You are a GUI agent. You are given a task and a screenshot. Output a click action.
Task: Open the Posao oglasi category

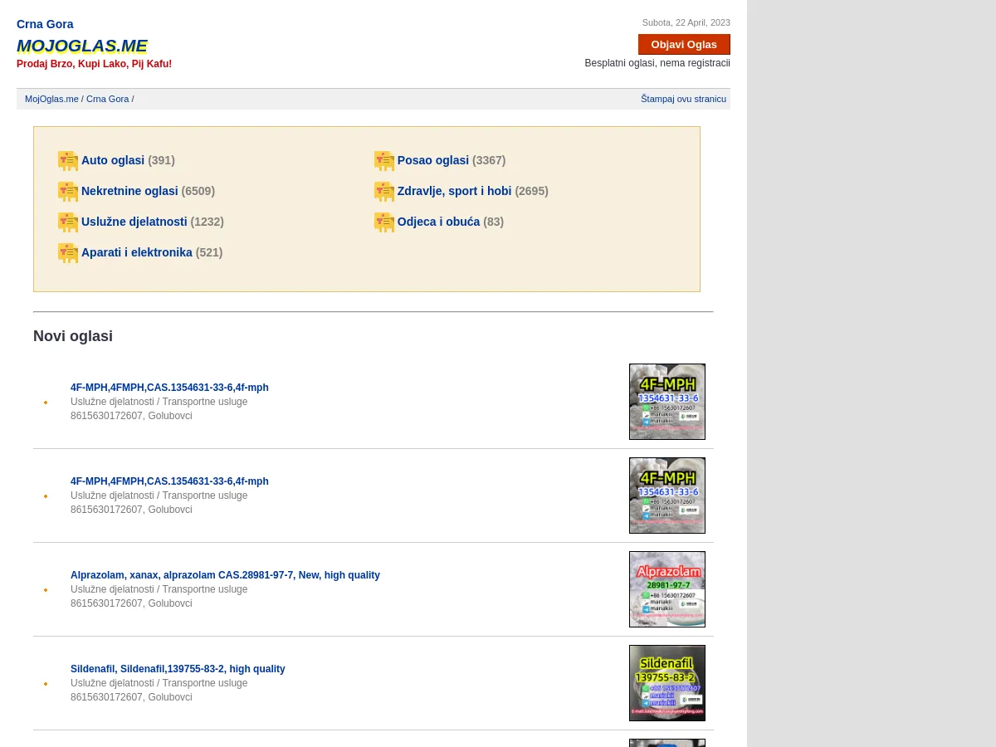pos(433,160)
